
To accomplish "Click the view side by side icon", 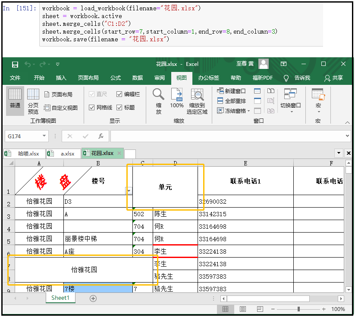I will tap(271, 91).
